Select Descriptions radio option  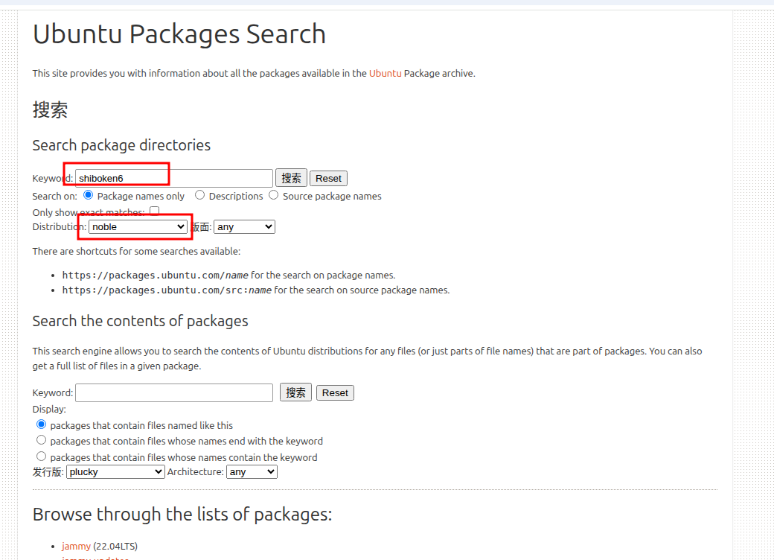pos(200,195)
